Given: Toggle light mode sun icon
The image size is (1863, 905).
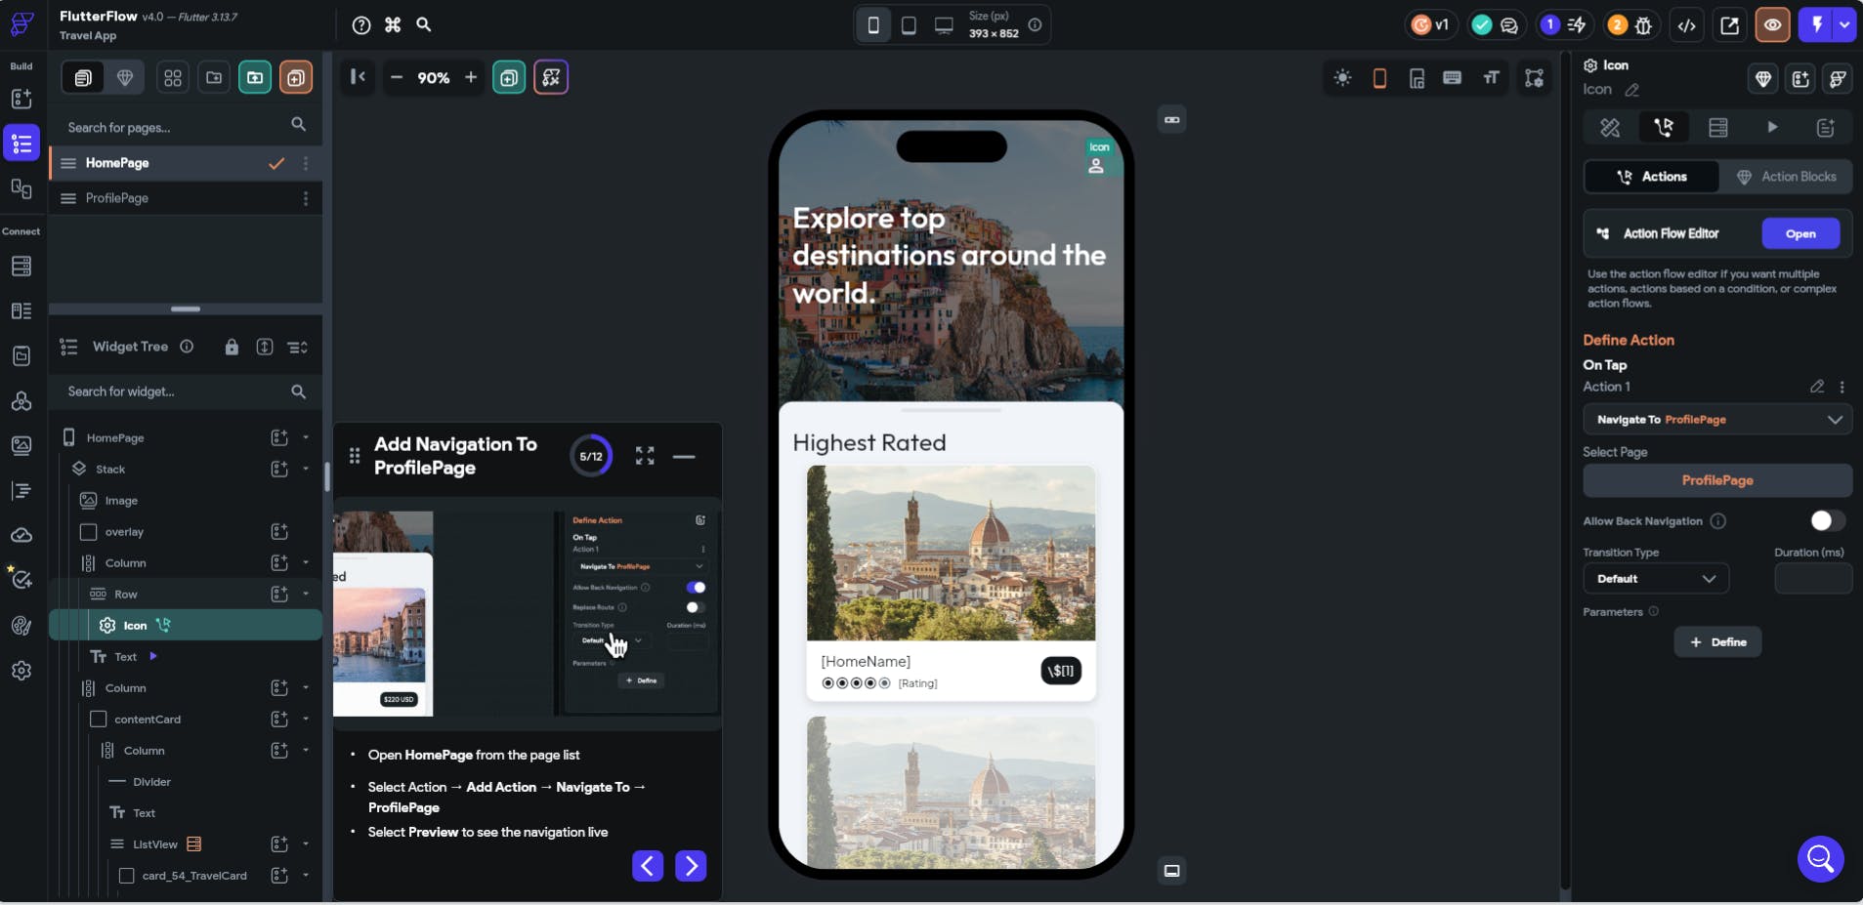Looking at the screenshot, I should [x=1342, y=77].
